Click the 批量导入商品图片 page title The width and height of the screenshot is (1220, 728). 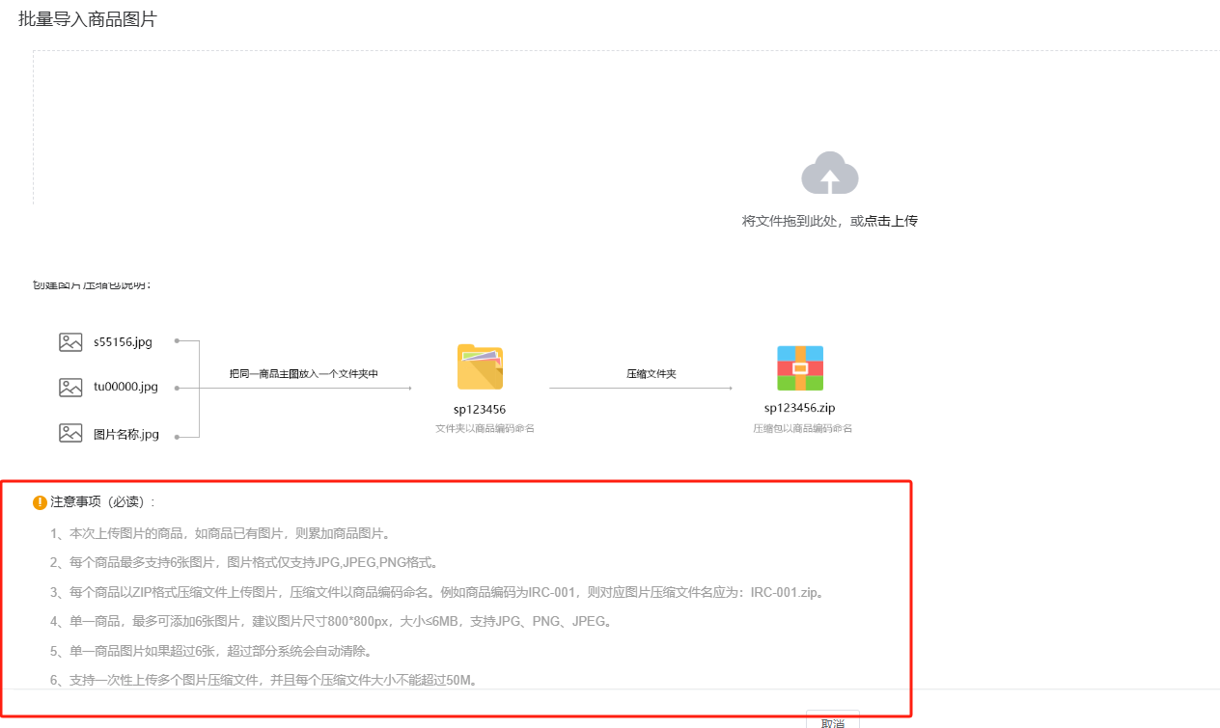pos(87,19)
